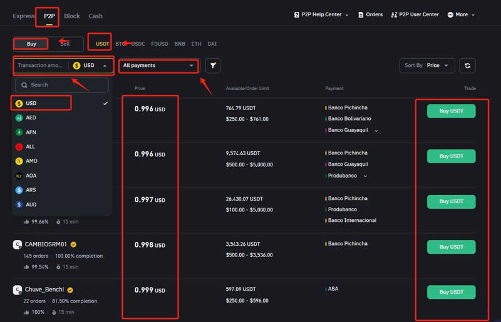Click Buy USDT in Chuve_Benchi row
The width and height of the screenshot is (501, 322).
click(x=451, y=292)
